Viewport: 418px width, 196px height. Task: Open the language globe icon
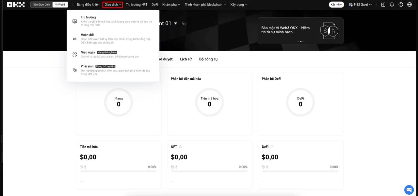point(410,5)
